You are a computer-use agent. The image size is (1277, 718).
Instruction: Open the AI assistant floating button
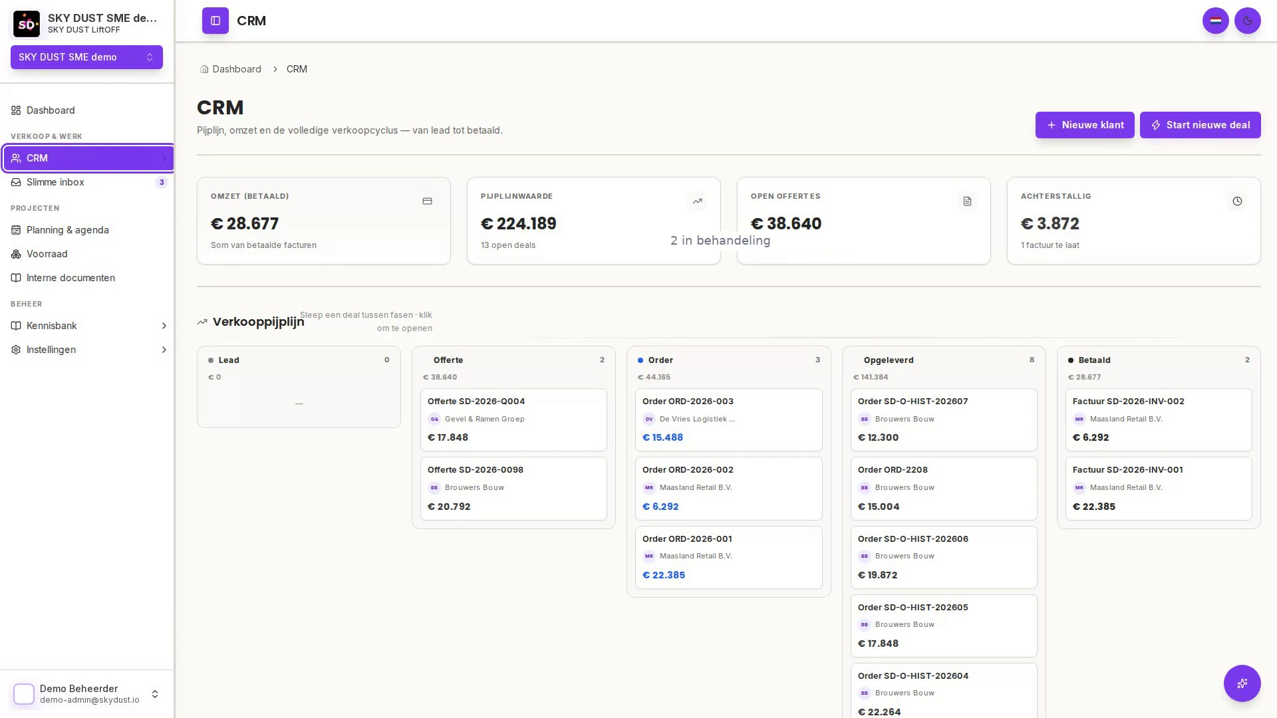[1242, 683]
